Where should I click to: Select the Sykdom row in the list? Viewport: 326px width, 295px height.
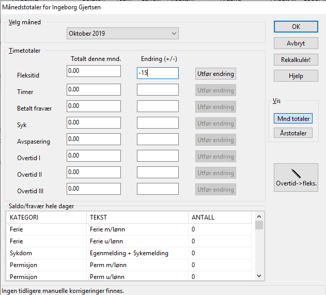[x=21, y=253]
